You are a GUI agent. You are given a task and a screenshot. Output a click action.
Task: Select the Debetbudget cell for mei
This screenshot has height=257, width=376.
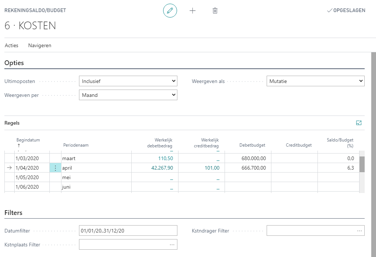(248, 178)
